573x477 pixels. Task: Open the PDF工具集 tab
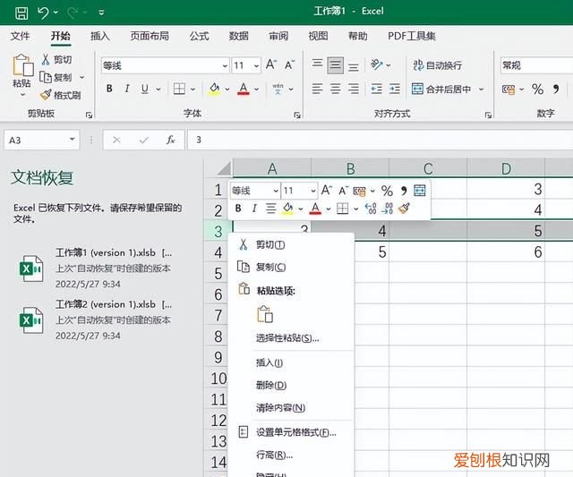point(412,36)
